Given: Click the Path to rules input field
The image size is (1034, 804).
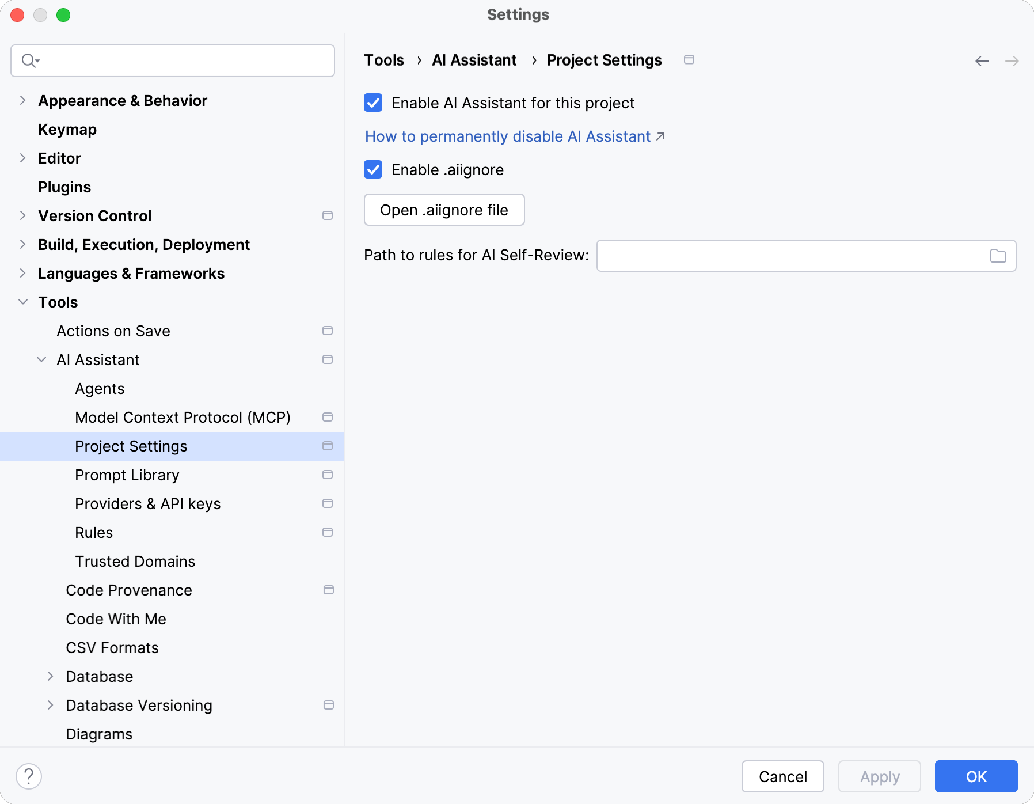Looking at the screenshot, I should pyautogui.click(x=792, y=256).
